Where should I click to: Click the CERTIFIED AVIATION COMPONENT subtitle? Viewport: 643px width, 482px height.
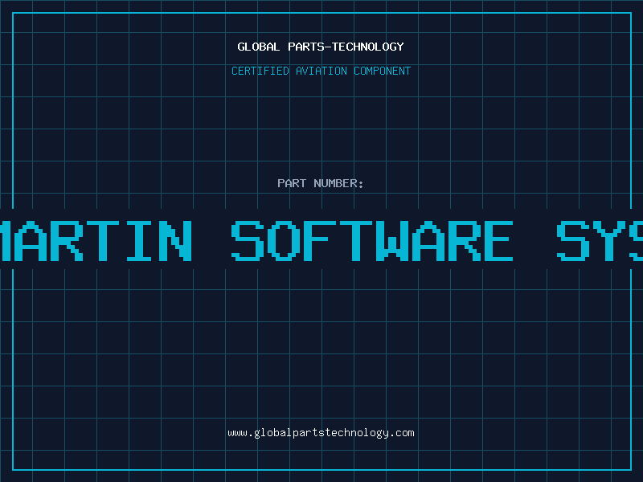321,71
